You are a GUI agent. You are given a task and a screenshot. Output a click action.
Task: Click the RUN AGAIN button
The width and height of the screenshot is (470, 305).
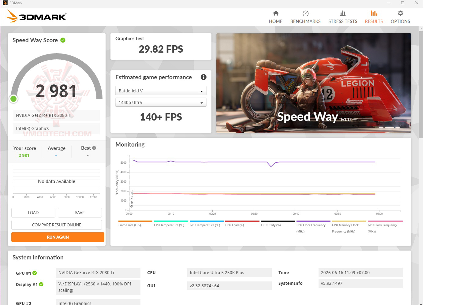(58, 237)
